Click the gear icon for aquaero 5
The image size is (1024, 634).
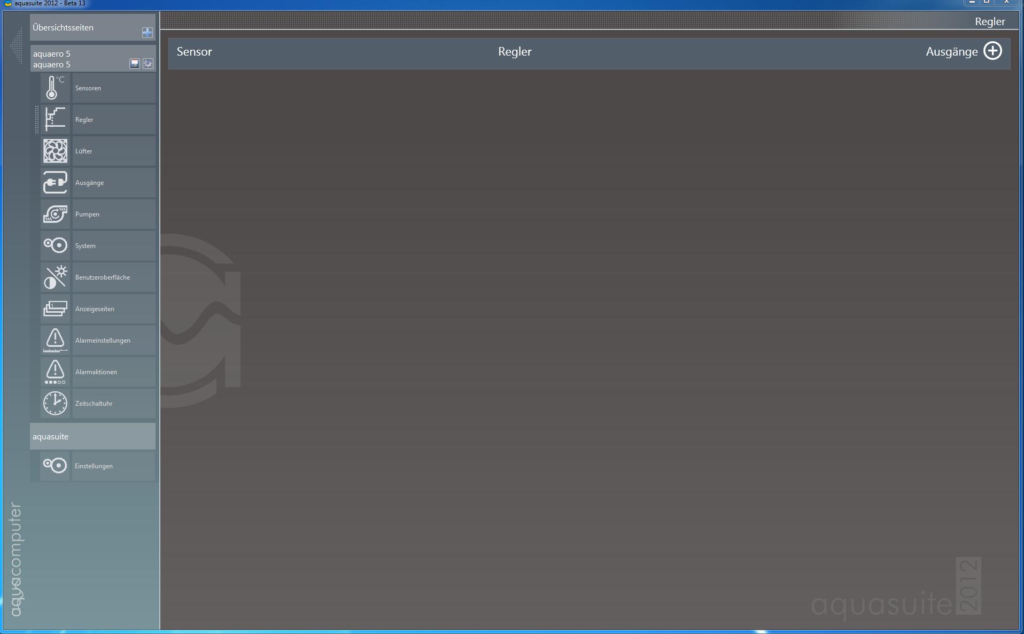[x=148, y=64]
